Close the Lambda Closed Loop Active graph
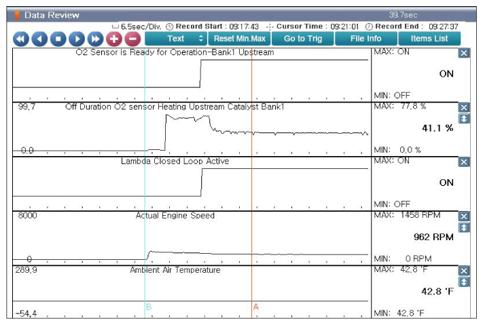This screenshot has height=325, width=483. [464, 162]
